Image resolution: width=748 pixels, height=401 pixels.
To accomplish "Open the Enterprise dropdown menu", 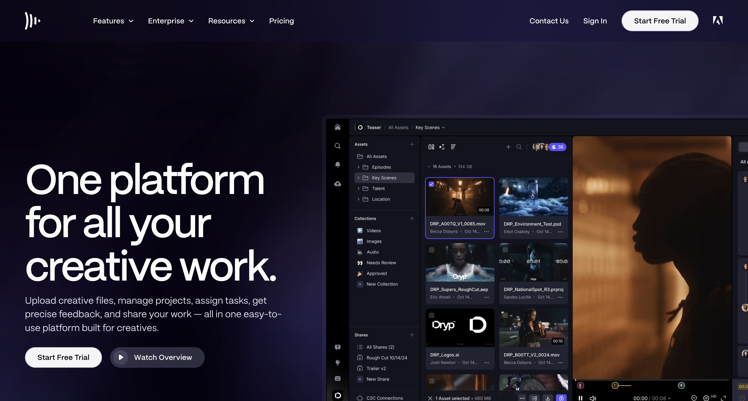I will pos(170,21).
